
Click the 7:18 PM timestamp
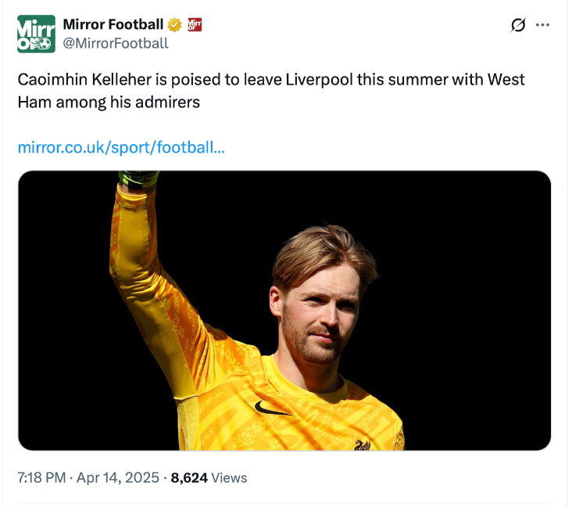(x=41, y=477)
